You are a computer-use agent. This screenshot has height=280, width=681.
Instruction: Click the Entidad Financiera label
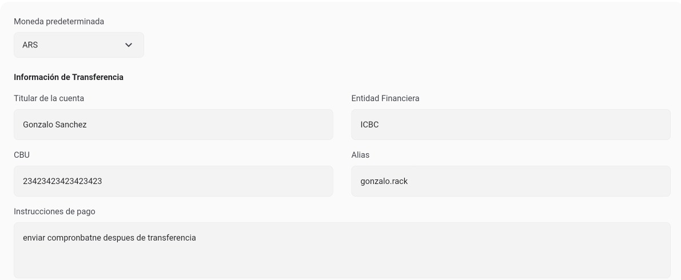385,98
